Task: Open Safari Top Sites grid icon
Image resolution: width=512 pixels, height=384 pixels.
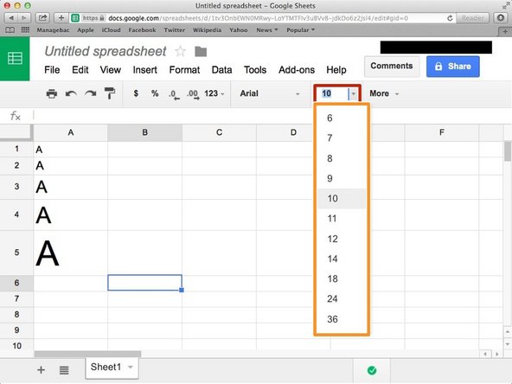Action: tap(25, 30)
